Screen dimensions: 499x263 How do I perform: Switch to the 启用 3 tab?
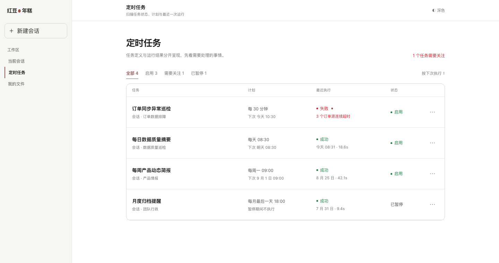point(151,73)
